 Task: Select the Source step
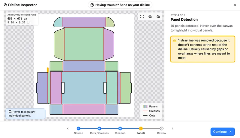[x=79, y=130]
